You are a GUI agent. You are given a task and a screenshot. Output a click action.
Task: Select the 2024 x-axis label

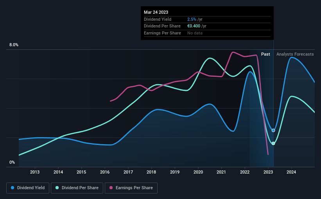click(x=291, y=172)
